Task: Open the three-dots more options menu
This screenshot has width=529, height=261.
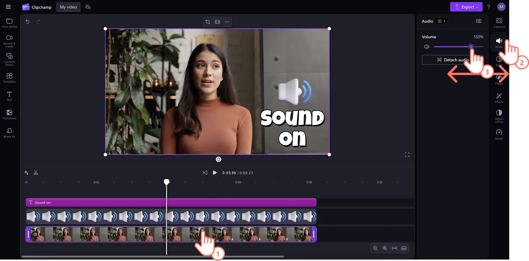Action: point(227,22)
